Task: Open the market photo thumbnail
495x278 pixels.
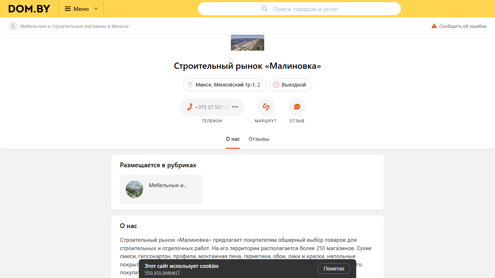Action: coord(247,43)
